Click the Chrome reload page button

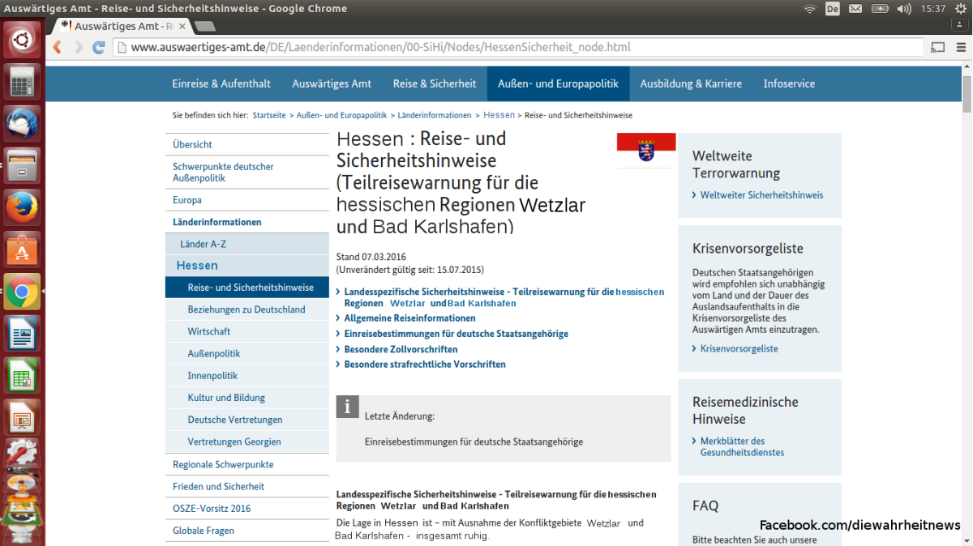pyautogui.click(x=99, y=47)
